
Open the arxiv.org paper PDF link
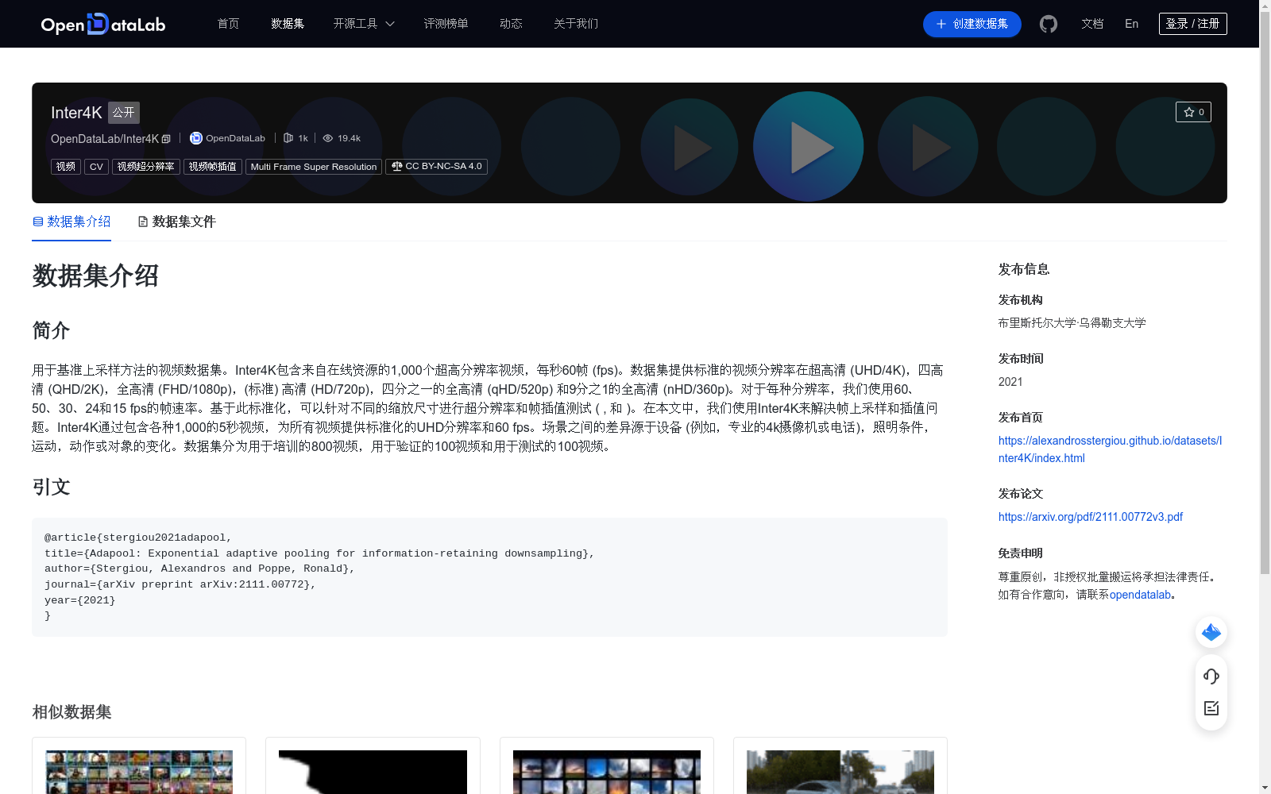pyautogui.click(x=1091, y=517)
